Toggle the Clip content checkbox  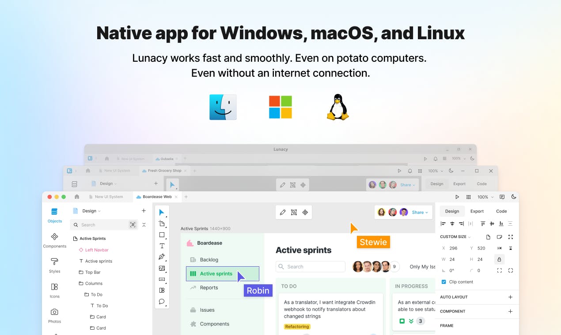(444, 282)
